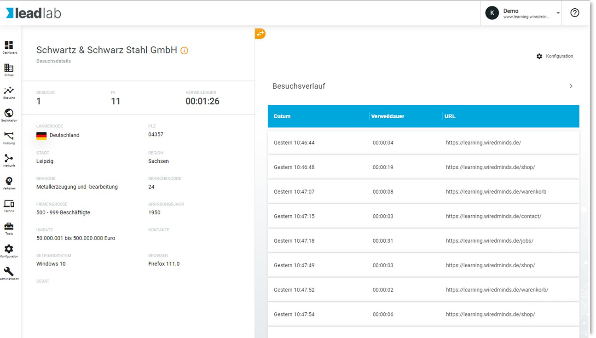This screenshot has height=338, width=596.
Task: Open the Geolokation globe icon
Action: [9, 113]
